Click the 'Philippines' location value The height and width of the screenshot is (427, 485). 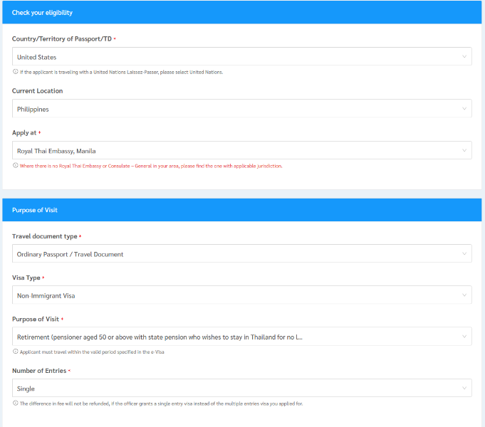click(33, 109)
